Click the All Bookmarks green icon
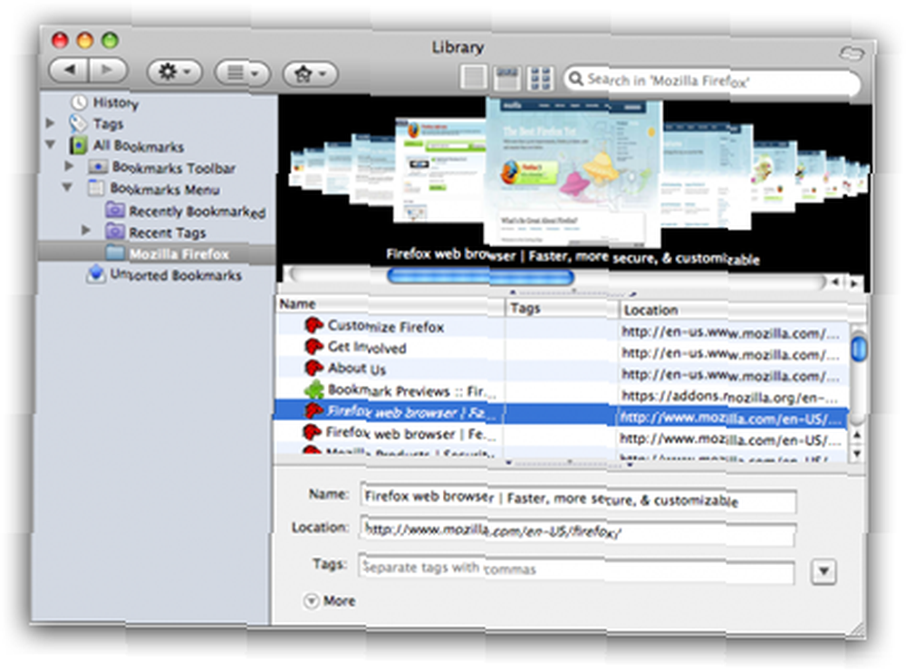 [78, 146]
